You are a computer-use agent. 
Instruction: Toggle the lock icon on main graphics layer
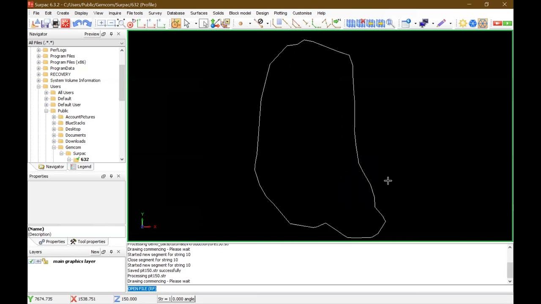[45, 261]
